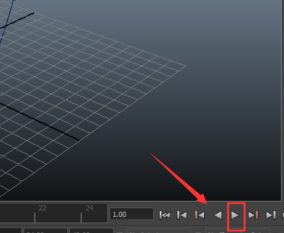
Task: Click the Play backwards button
Action: [x=218, y=216]
